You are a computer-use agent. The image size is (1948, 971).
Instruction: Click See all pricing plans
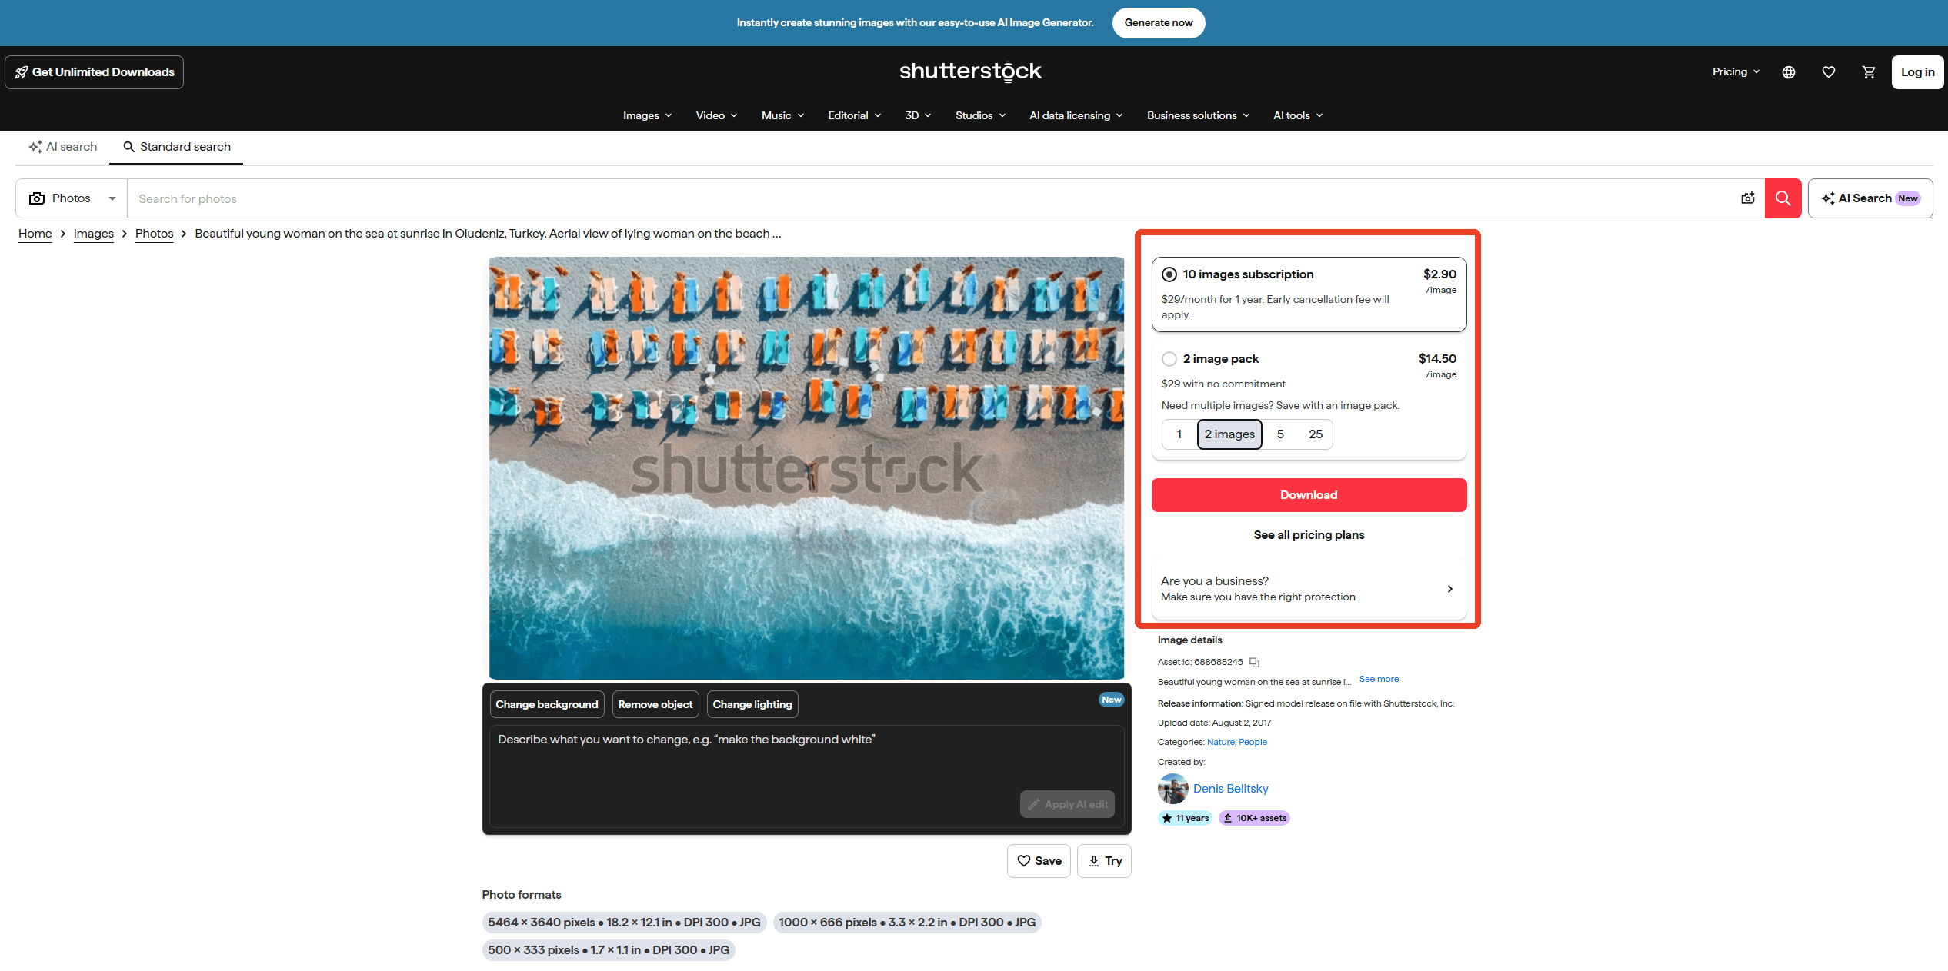tap(1309, 535)
